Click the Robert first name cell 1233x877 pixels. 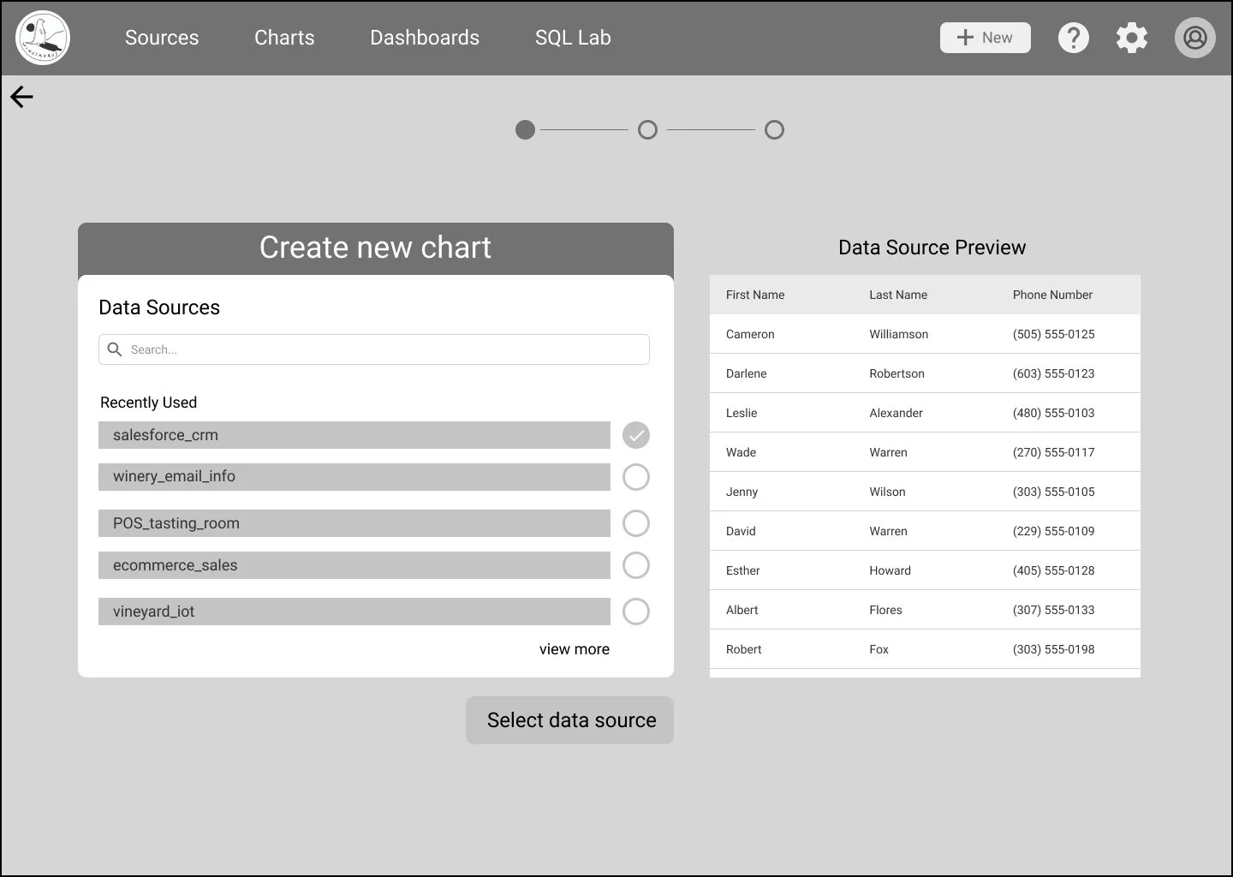(x=744, y=649)
